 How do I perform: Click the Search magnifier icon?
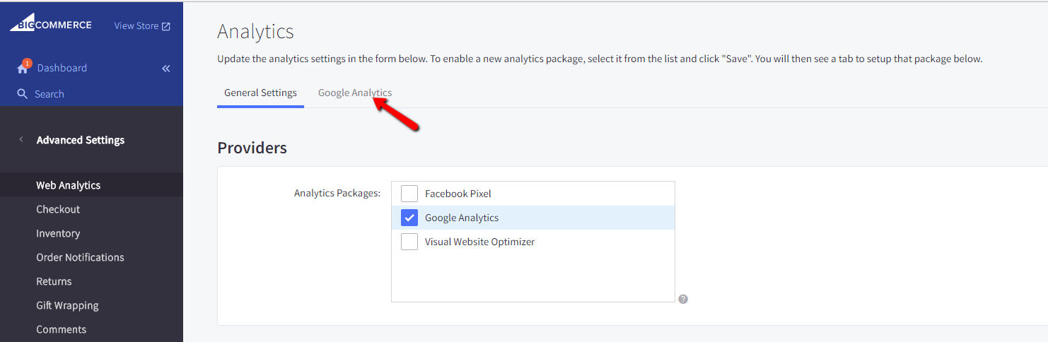pyautogui.click(x=23, y=94)
